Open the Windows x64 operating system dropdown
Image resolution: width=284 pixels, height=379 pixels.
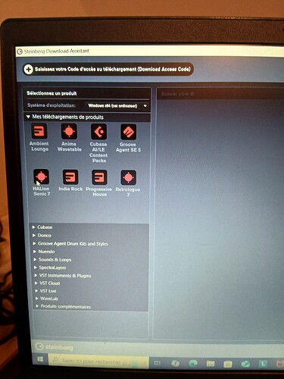pos(117,106)
